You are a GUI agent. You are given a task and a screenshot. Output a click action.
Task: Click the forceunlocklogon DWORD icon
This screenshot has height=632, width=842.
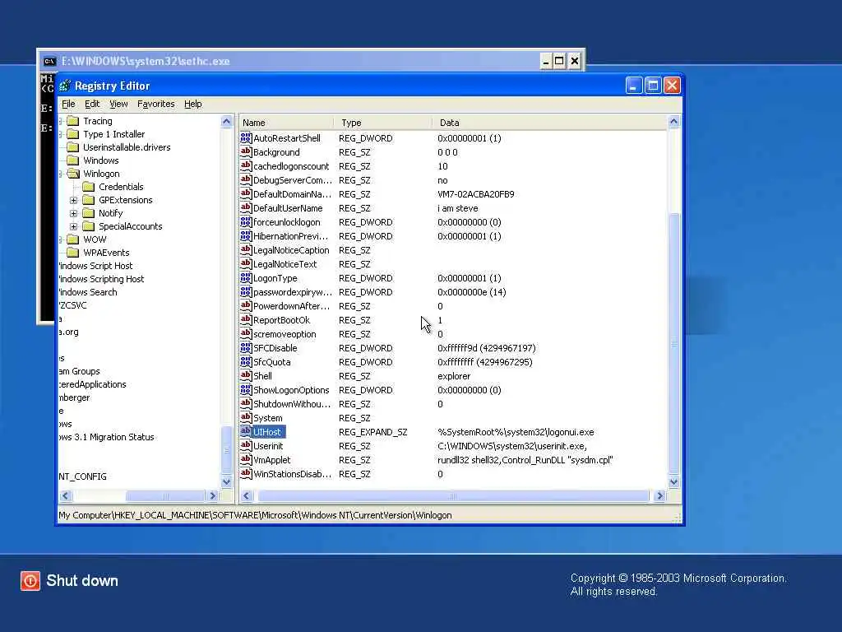tap(245, 222)
